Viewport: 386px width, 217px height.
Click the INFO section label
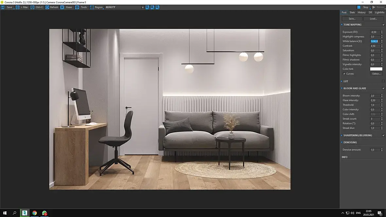point(345,157)
